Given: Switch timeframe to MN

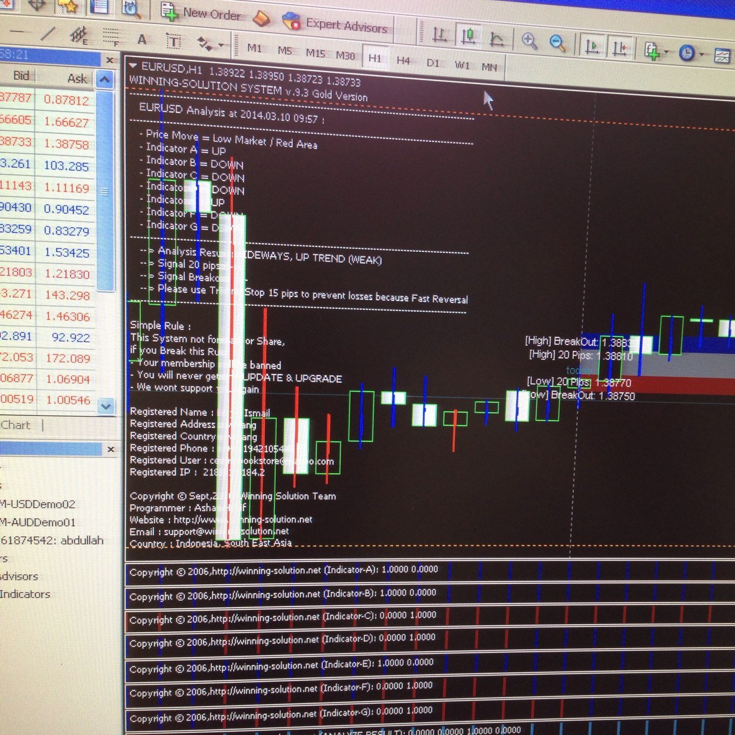Looking at the screenshot, I should 489,66.
